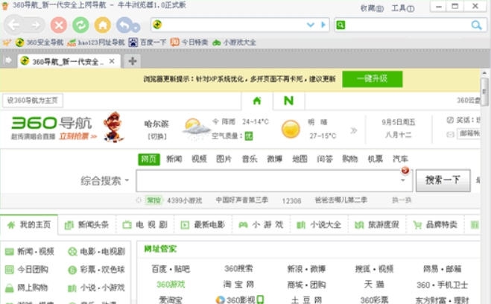The width and height of the screenshot is (491, 304).
Task: Select the 地图 search category tab
Action: pos(300,159)
